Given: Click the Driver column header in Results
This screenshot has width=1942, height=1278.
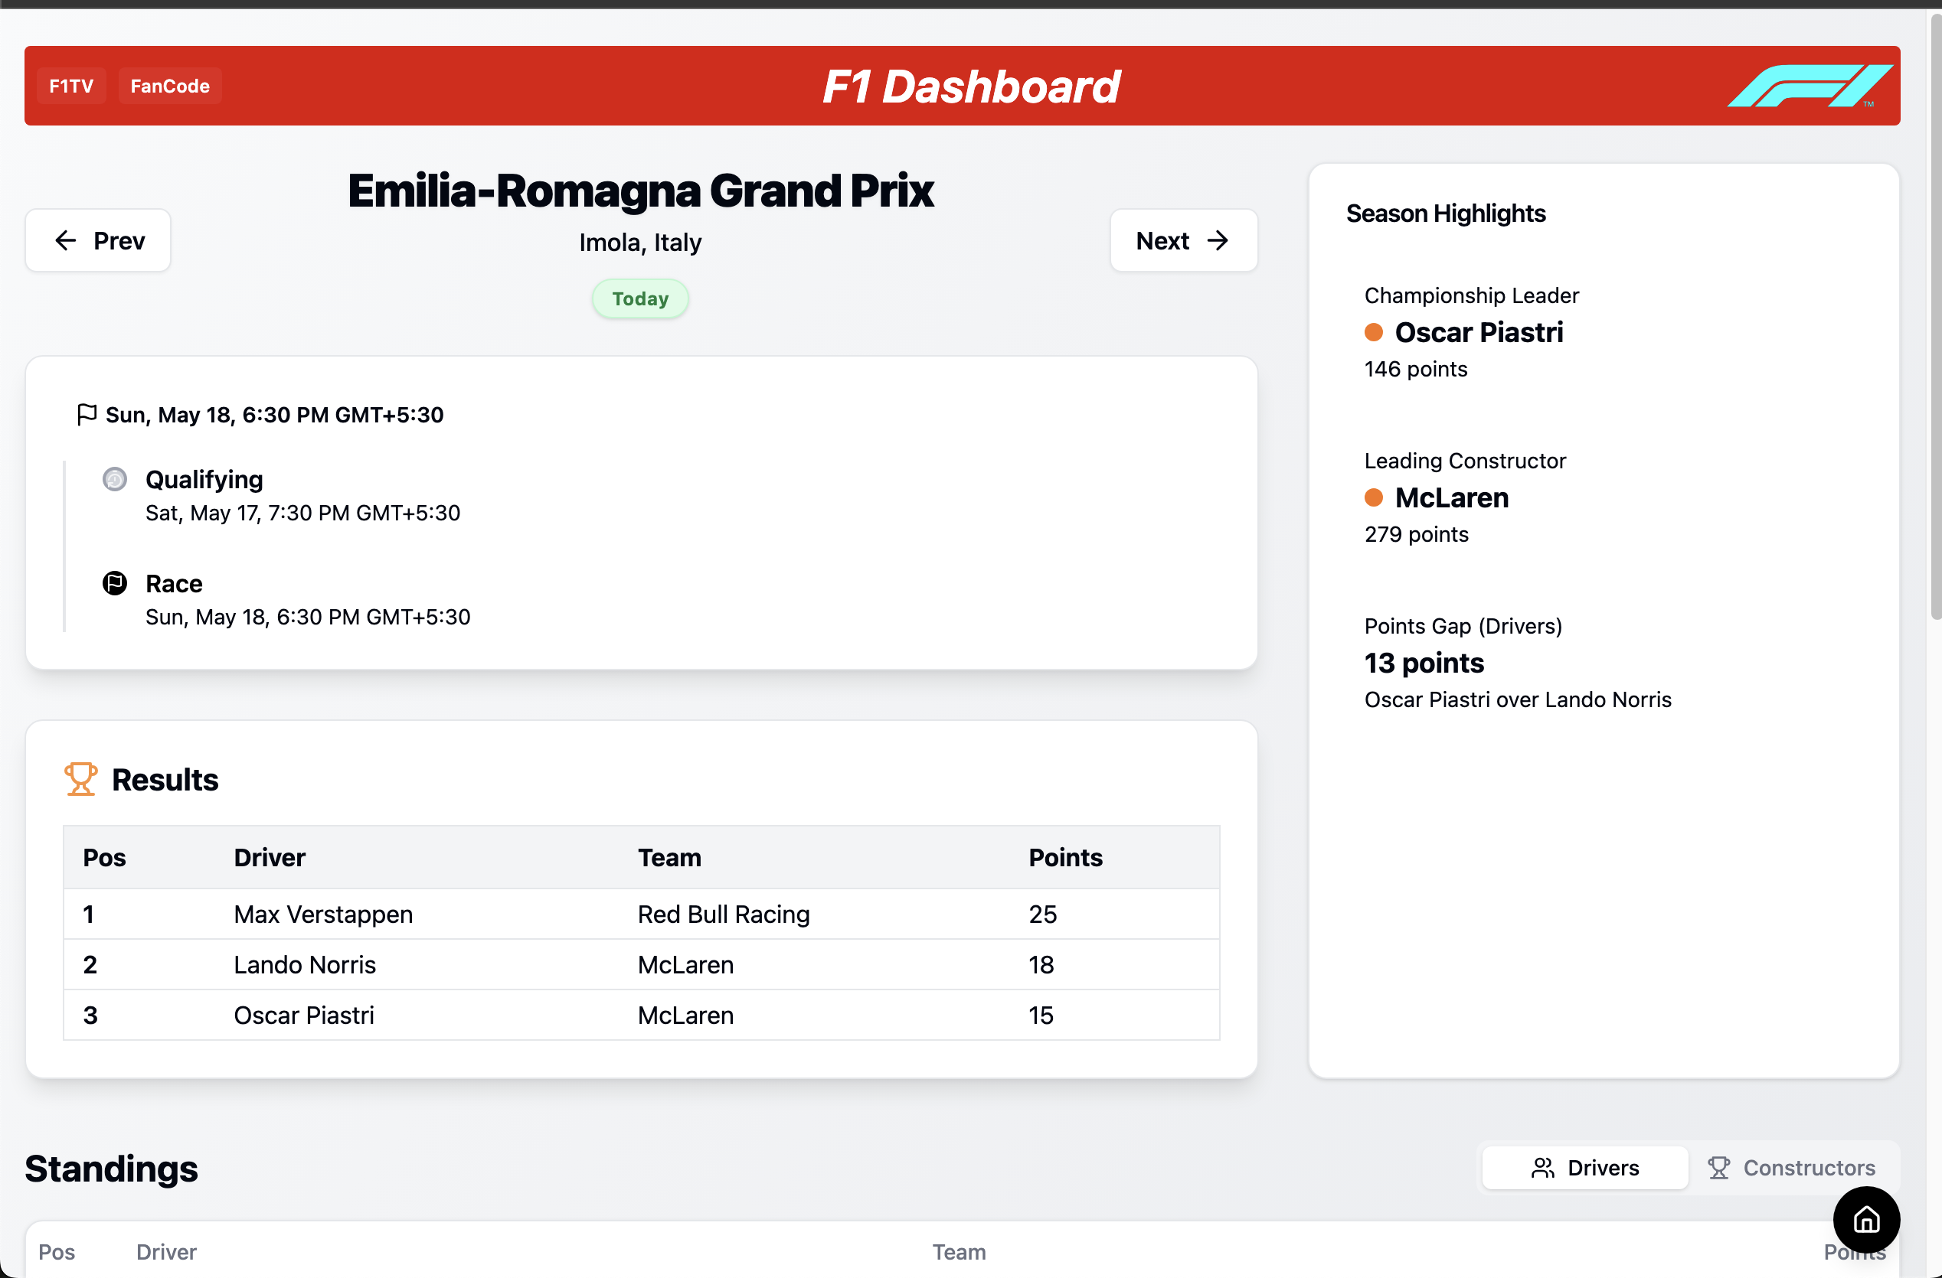Looking at the screenshot, I should [x=270, y=857].
